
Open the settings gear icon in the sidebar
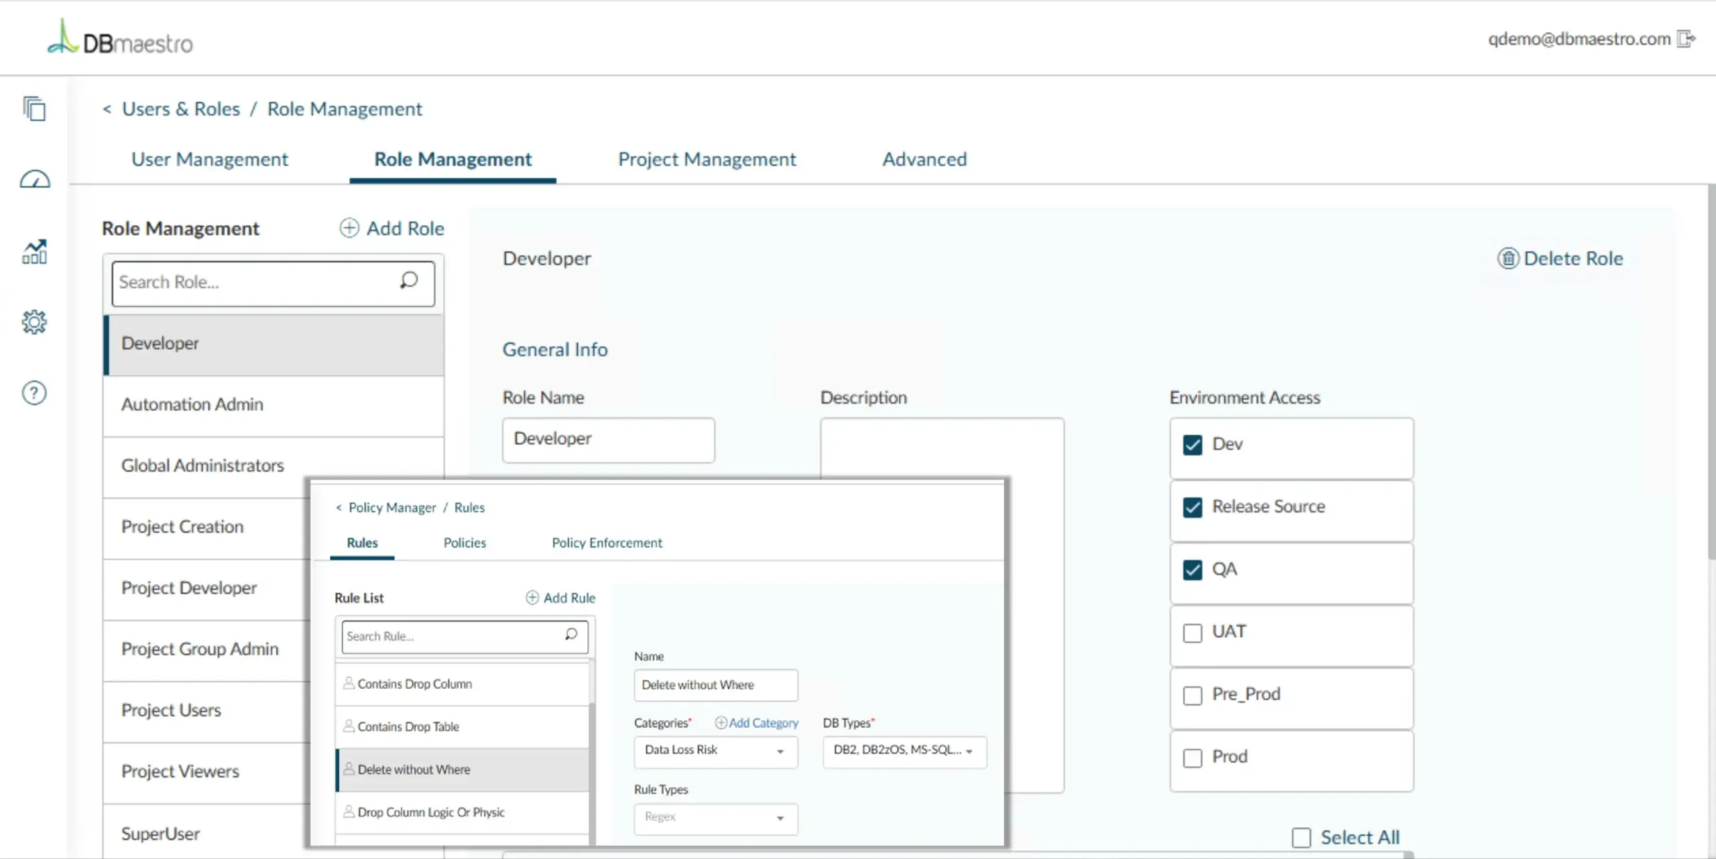point(34,322)
